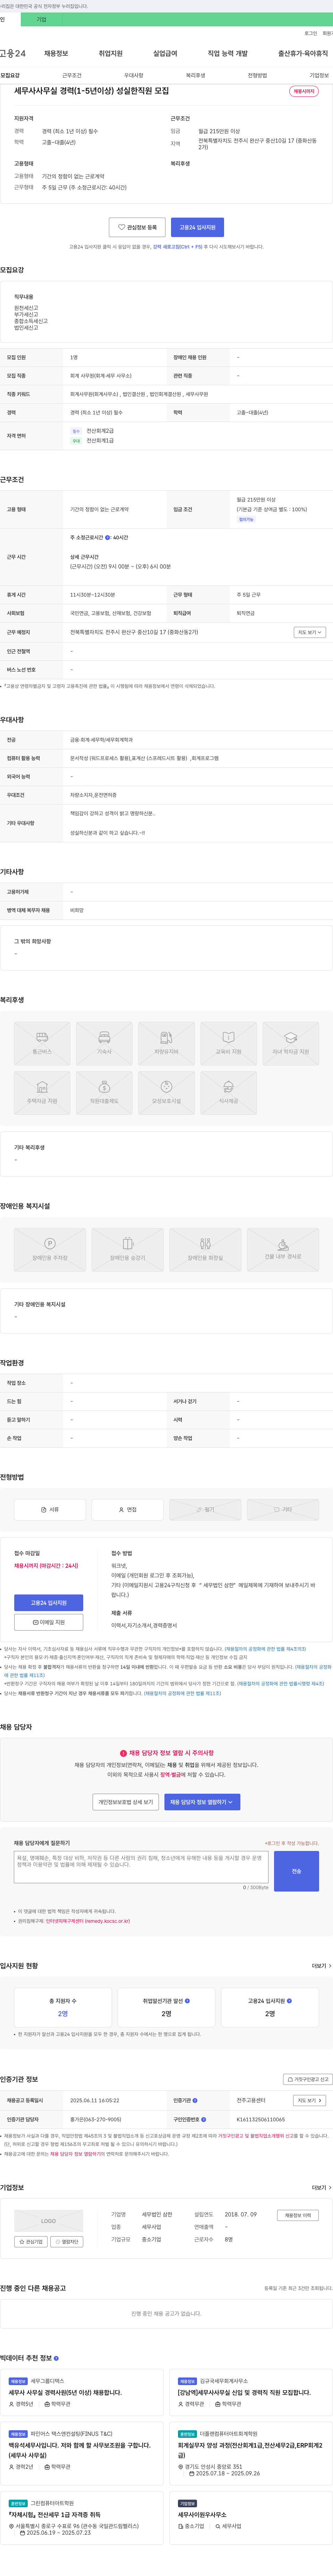Open the 더콜앤컴퓨터아트회계학원 training card
Viewport: 333px width, 2576px height.
pyautogui.click(x=251, y=2453)
